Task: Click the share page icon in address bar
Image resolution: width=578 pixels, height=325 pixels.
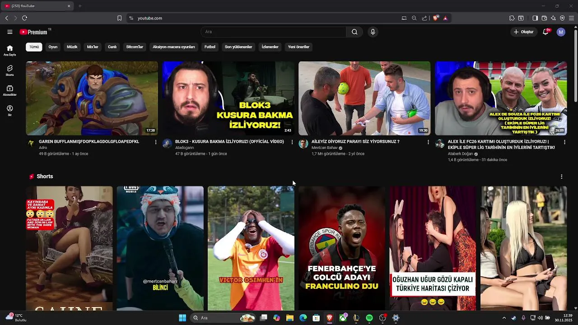Action: click(424, 18)
